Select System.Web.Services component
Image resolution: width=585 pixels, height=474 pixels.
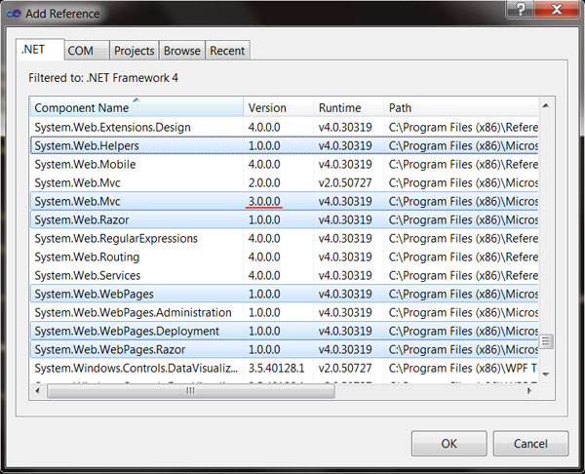(285, 275)
